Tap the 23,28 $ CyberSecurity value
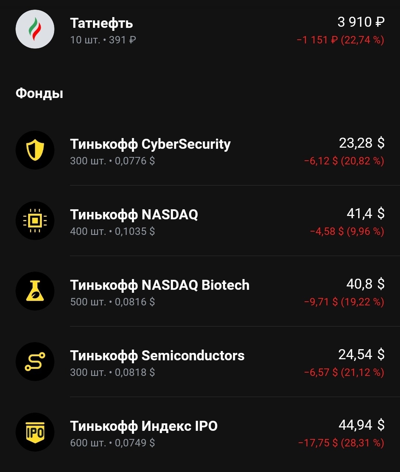Viewport: 400px width, 472px height. click(x=361, y=143)
